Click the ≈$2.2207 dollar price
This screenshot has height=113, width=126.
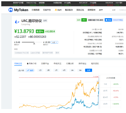click(20, 37)
